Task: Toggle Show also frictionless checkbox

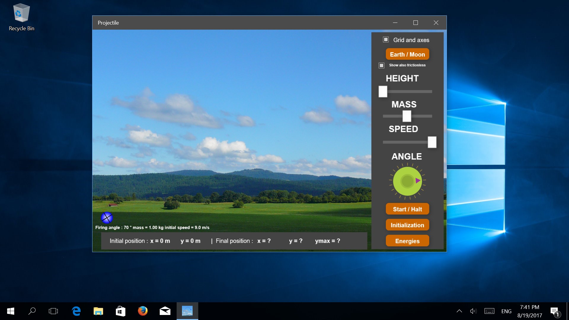Action: (x=381, y=65)
